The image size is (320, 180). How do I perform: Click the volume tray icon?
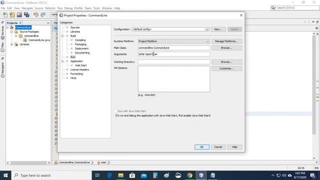[x=284, y=175]
